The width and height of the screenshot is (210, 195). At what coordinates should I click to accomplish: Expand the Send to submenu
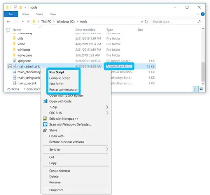click(76, 149)
